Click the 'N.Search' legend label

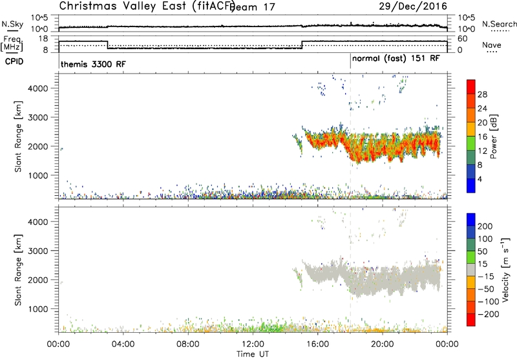(x=499, y=24)
